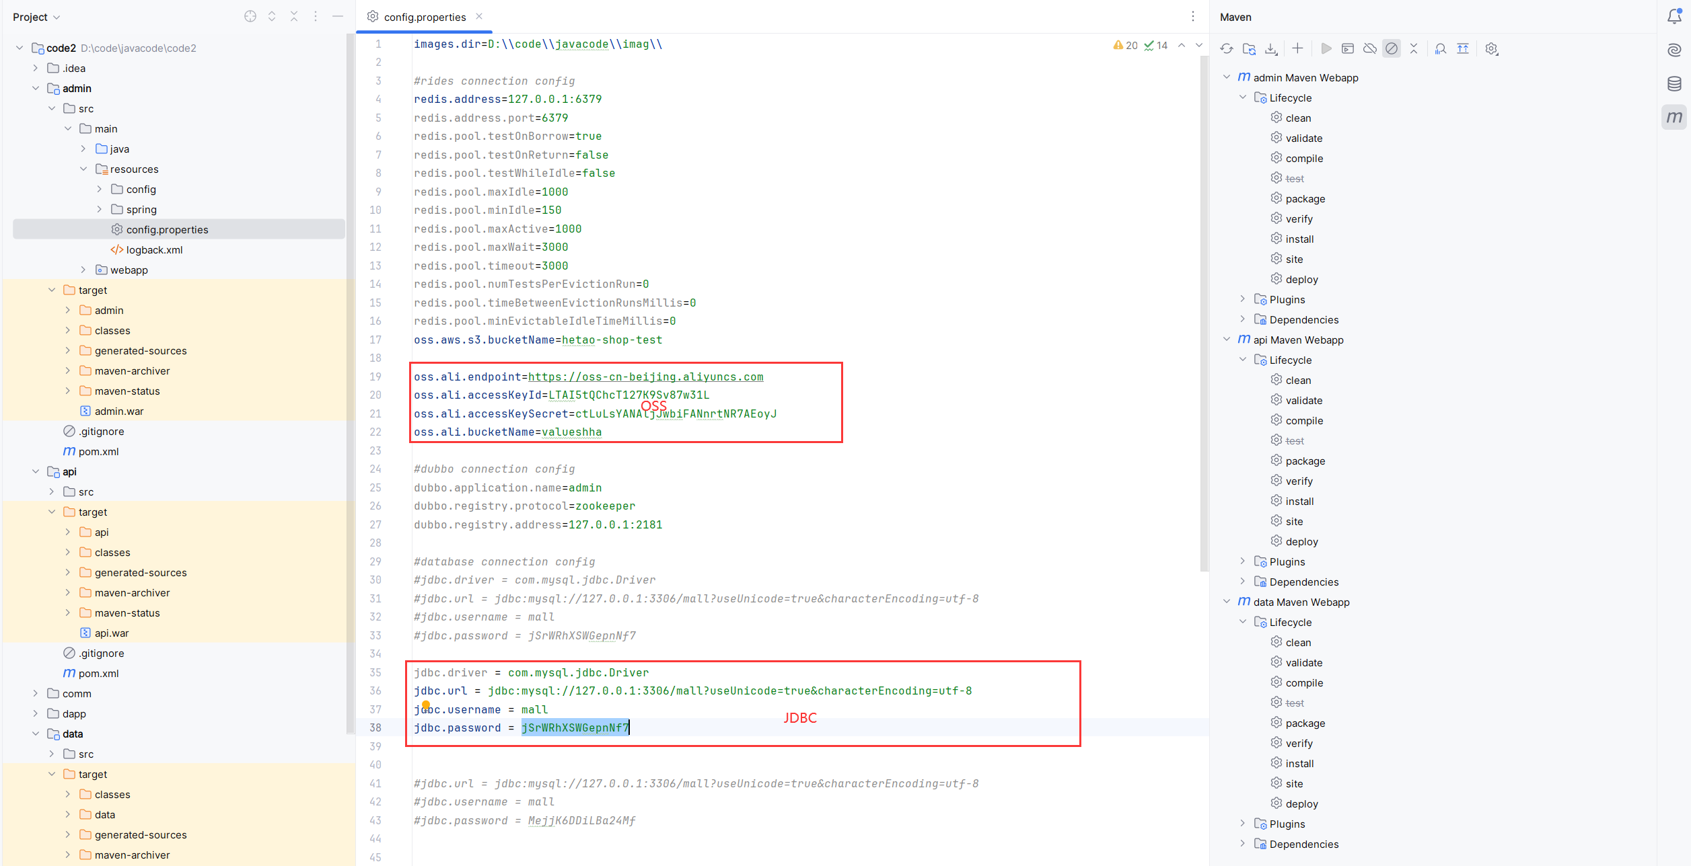Select deploy goal under admin Maven Webapp
Screen dimensions: 1691x866
[x=1301, y=279]
